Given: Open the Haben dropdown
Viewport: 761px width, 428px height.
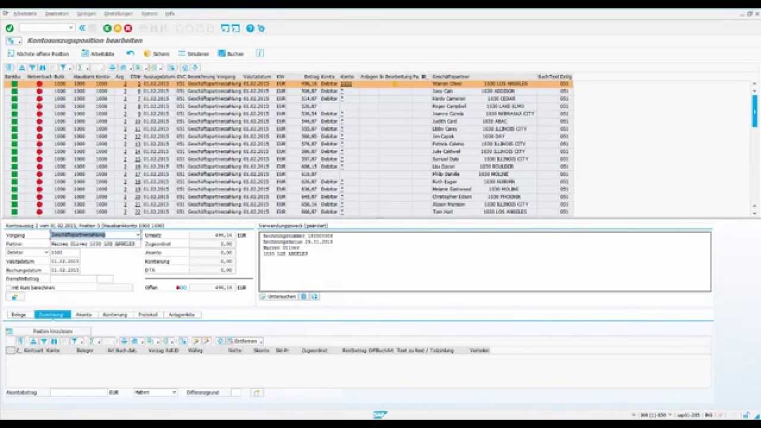Looking at the screenshot, I should tap(174, 392).
